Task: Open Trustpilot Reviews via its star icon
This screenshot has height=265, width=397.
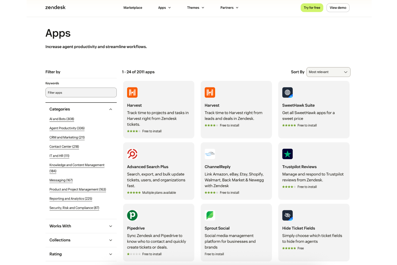Action: (x=288, y=154)
